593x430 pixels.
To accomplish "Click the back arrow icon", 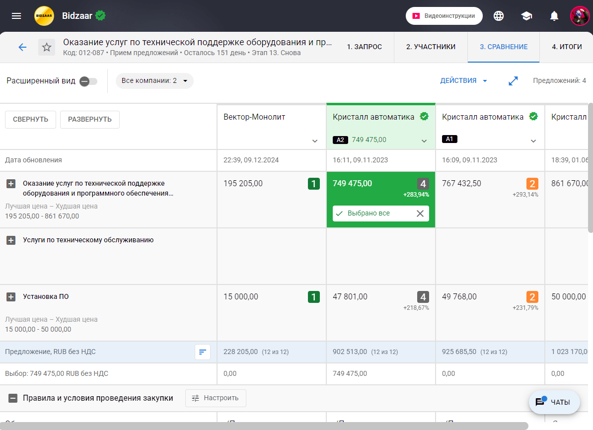I will pyautogui.click(x=22, y=47).
